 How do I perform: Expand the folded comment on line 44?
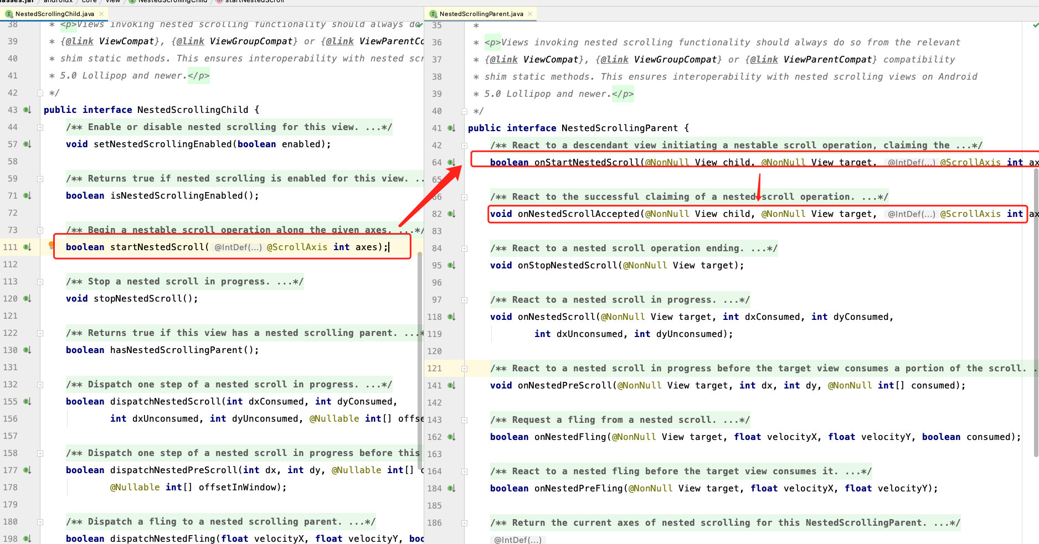[x=39, y=127]
